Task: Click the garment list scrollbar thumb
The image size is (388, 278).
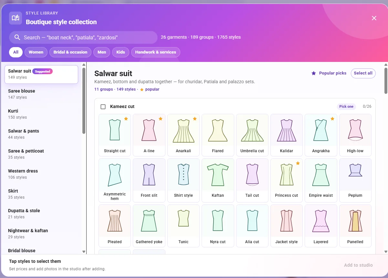Action: pyautogui.click(x=84, y=101)
